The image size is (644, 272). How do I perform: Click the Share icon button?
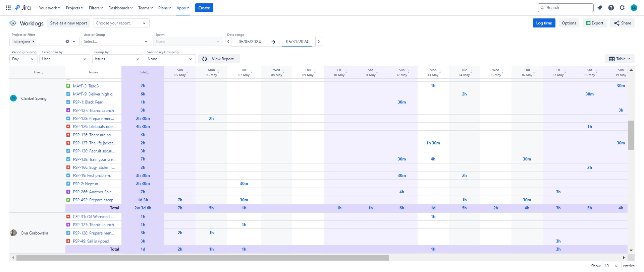click(x=623, y=23)
